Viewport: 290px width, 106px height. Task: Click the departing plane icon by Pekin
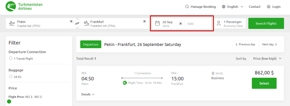pyautogui.click(x=12, y=23)
